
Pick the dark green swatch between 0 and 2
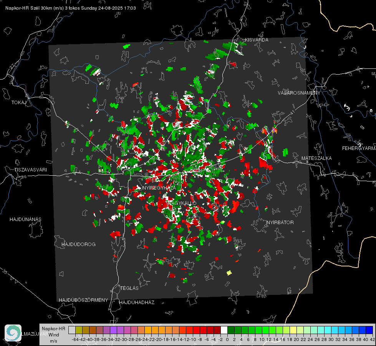click(231, 330)
